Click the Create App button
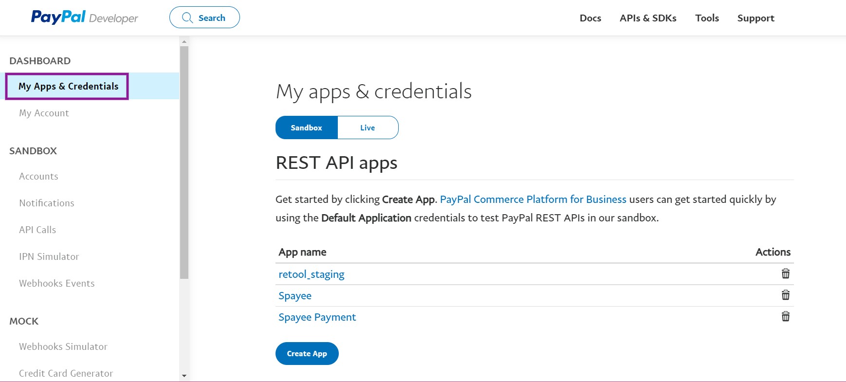The width and height of the screenshot is (846, 382). 307,353
